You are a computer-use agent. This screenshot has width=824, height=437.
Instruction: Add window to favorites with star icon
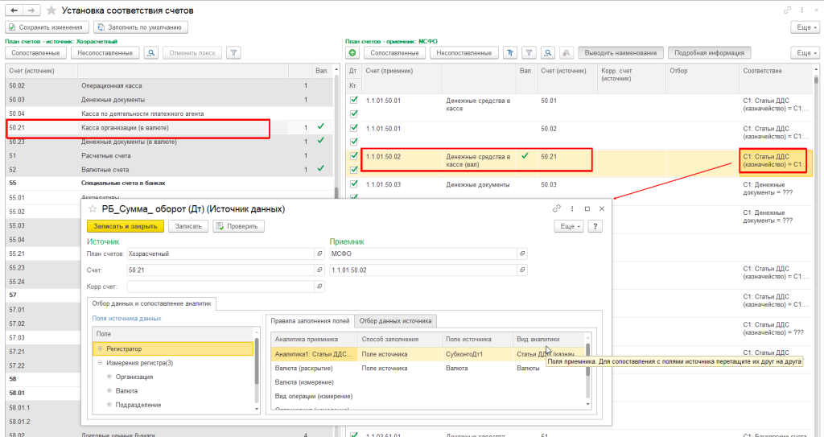coord(51,10)
